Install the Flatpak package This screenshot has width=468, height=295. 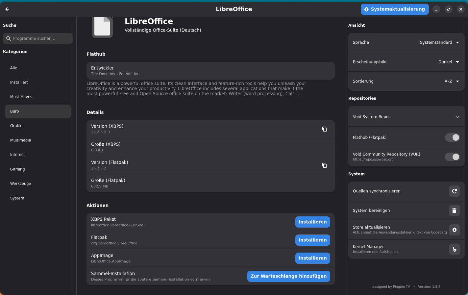[313, 240]
